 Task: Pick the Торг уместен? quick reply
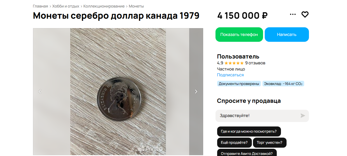(269, 143)
